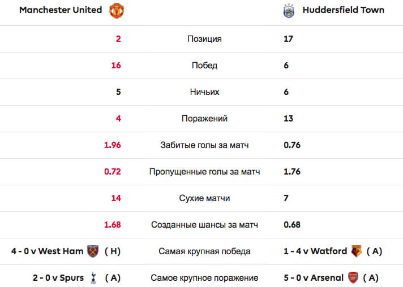
Task: Select the 'Сухие матчи' row label
Action: click(204, 198)
